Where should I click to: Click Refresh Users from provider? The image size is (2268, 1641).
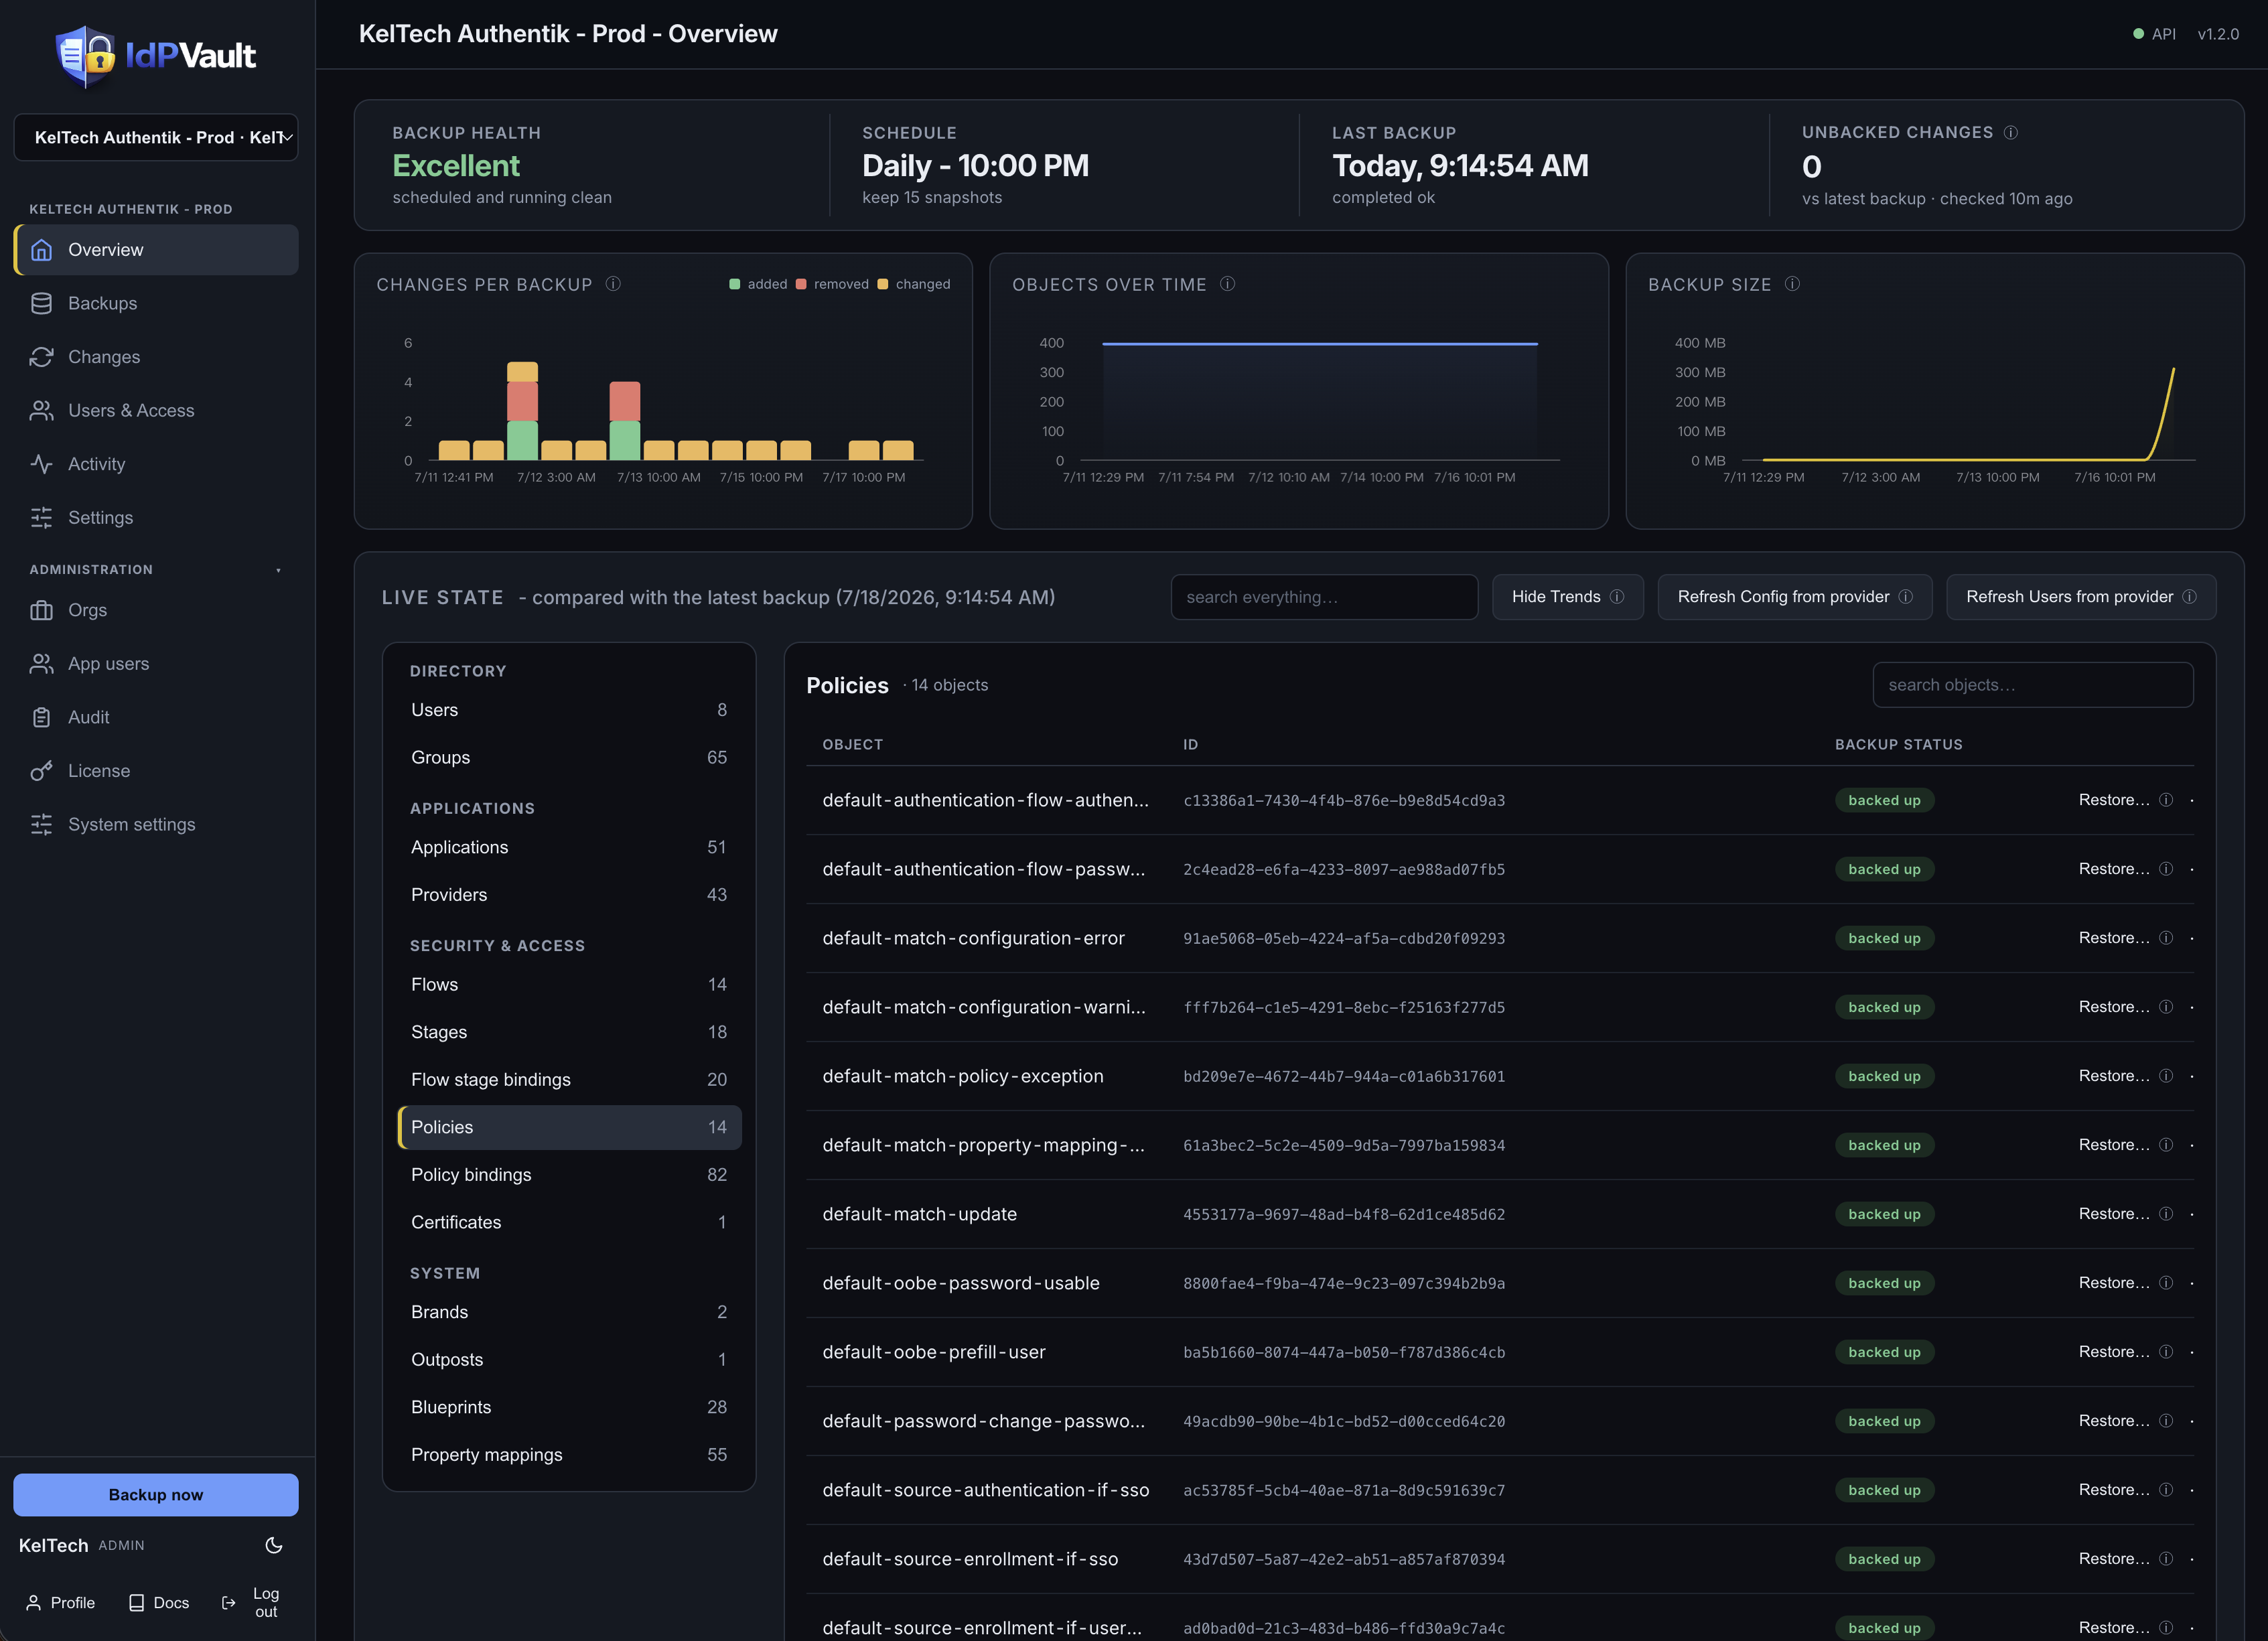pyautogui.click(x=2080, y=597)
